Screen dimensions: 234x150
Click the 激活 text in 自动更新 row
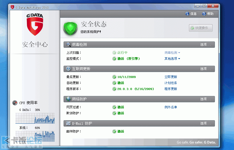(x=121, y=83)
